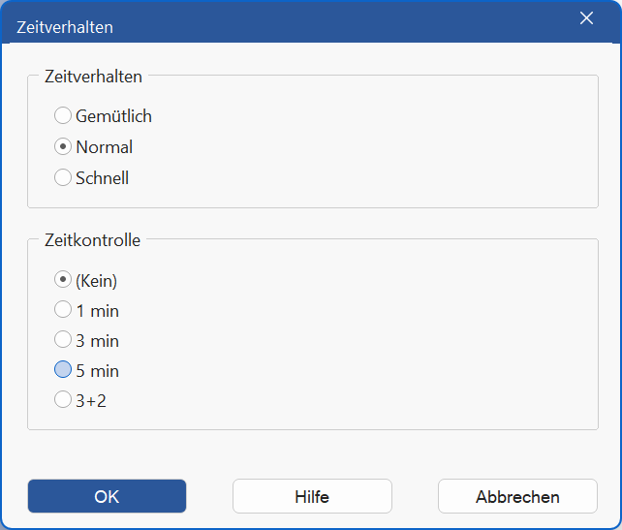Select the 3+2 radio button circle
622x530 pixels.
click(x=63, y=399)
